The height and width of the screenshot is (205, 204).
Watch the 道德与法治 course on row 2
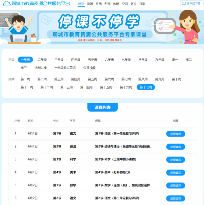[x=176, y=147]
